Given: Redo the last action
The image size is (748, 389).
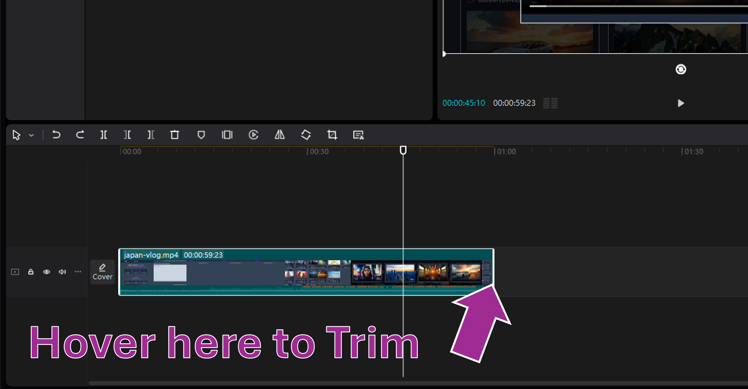Looking at the screenshot, I should 80,135.
